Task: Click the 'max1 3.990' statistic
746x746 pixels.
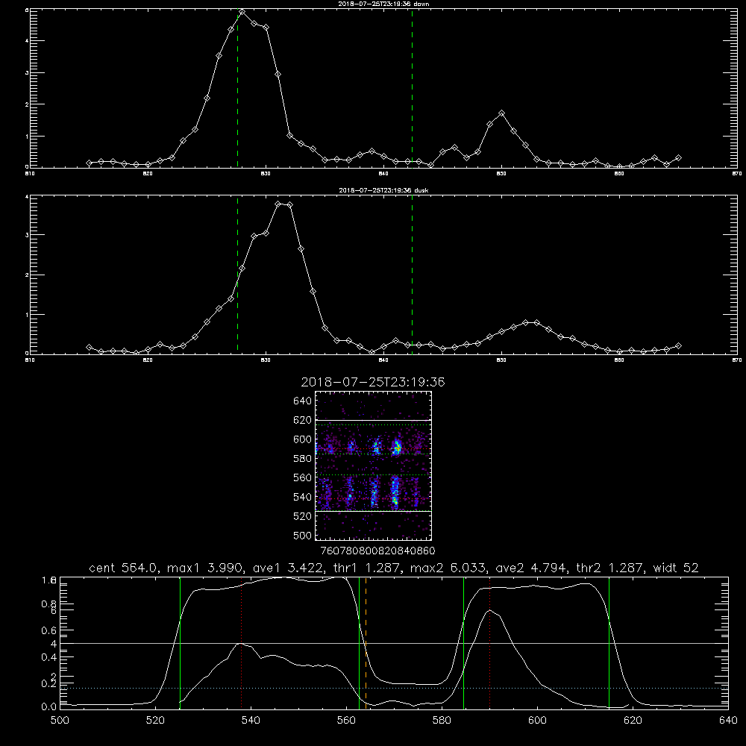Action: tap(204, 568)
